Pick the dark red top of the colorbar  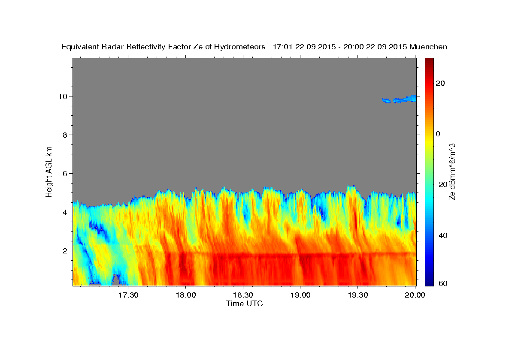click(x=429, y=60)
